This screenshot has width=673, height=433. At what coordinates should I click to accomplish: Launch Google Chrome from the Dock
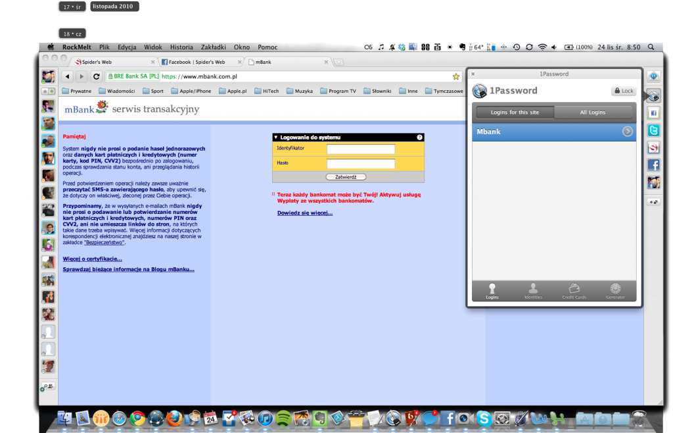click(137, 418)
